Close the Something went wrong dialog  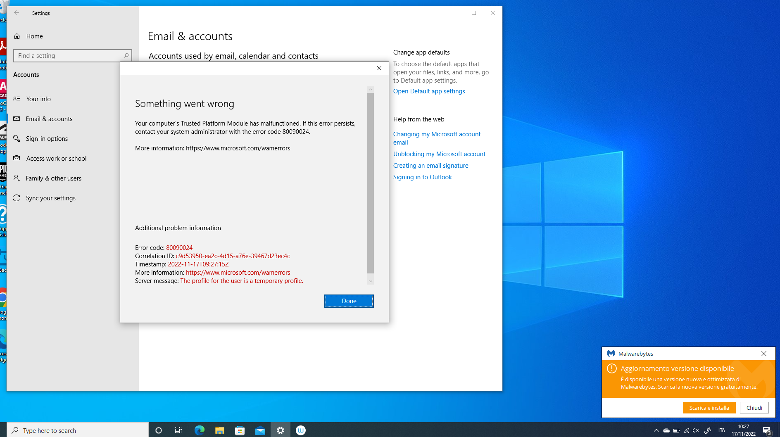379,68
